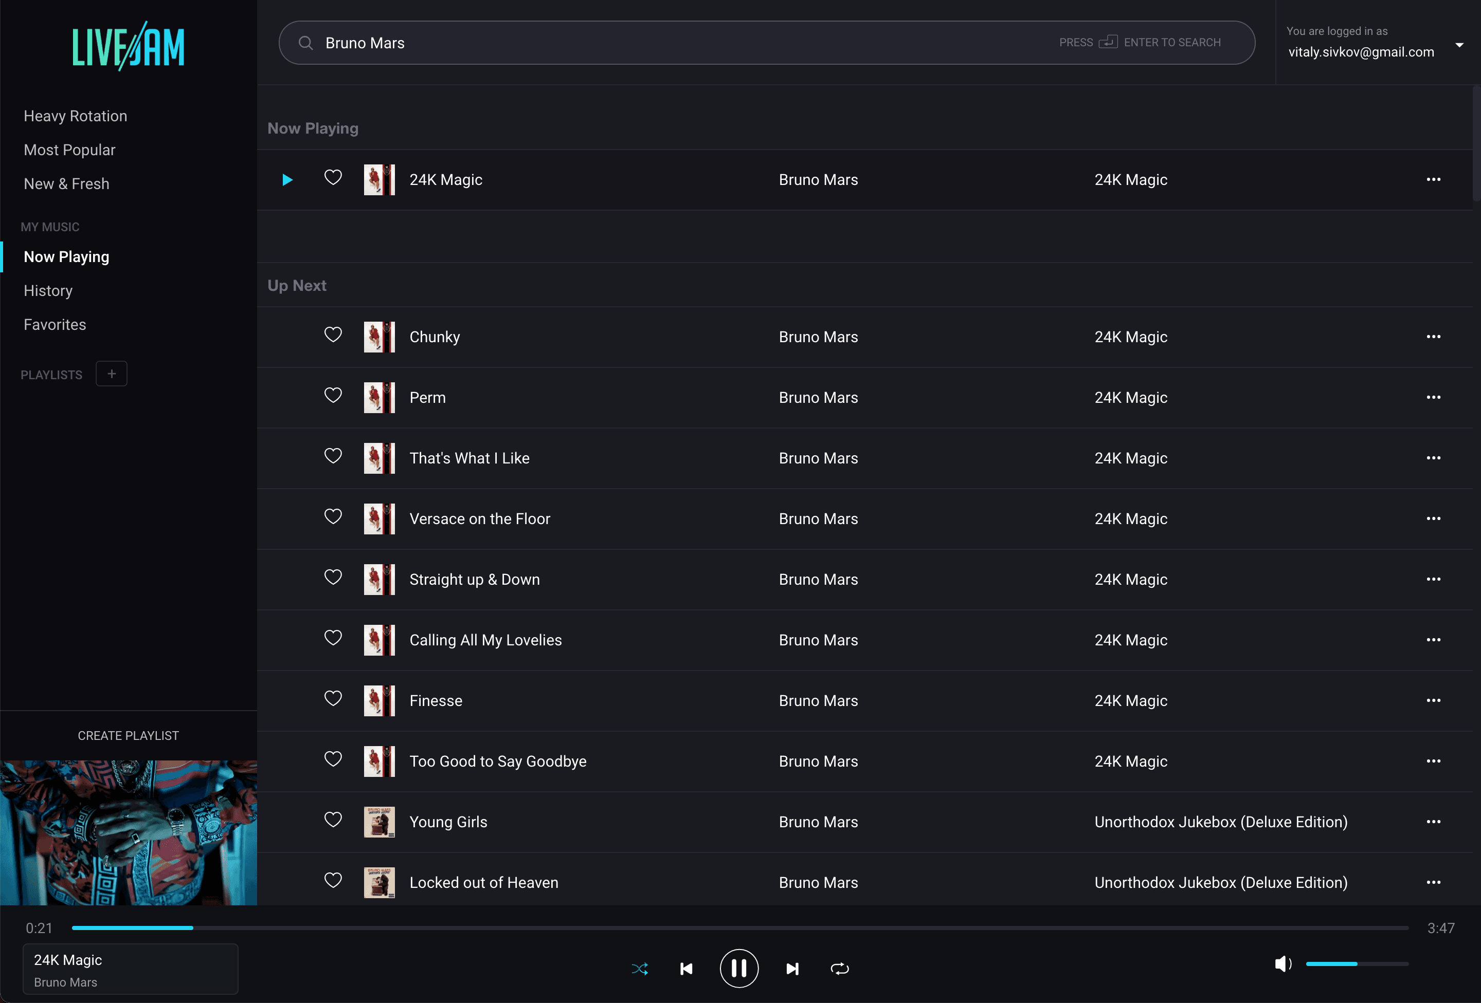The width and height of the screenshot is (1481, 1003).
Task: Click the album cover for Young Girls
Action: tap(379, 822)
